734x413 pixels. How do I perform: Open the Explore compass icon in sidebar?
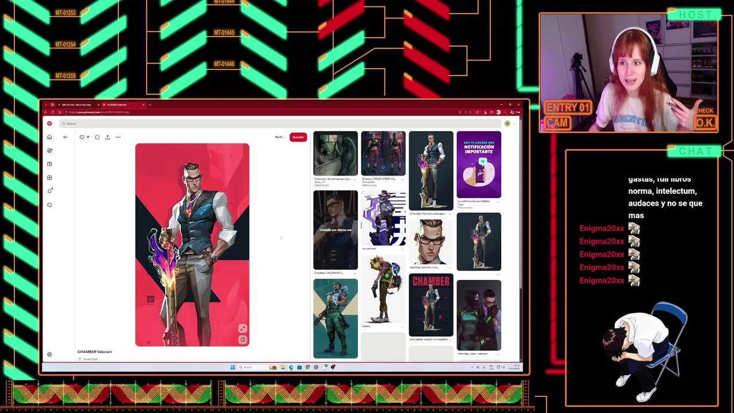click(49, 150)
